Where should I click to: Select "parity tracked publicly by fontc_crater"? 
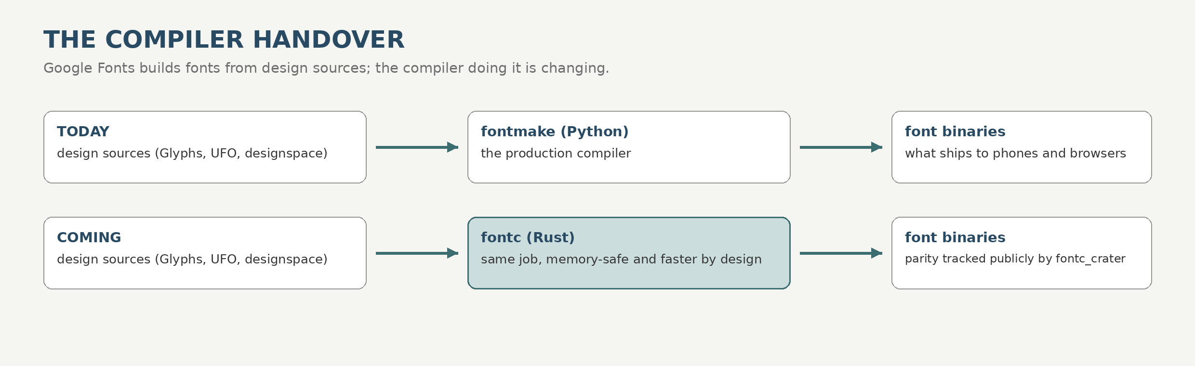point(1015,259)
